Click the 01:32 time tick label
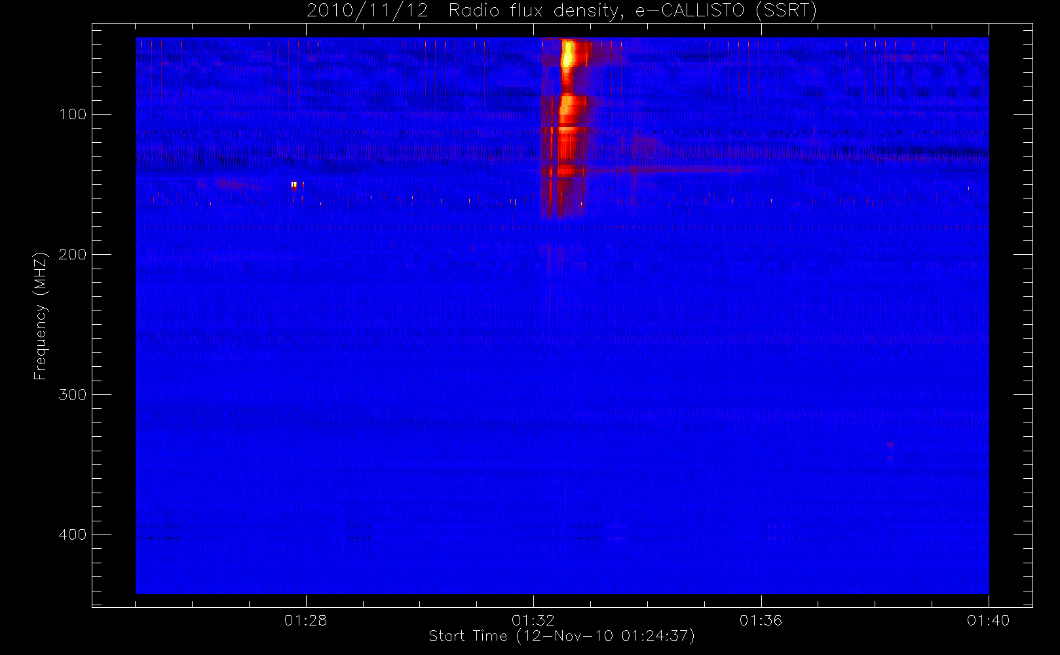The width and height of the screenshot is (1060, 655). (533, 620)
